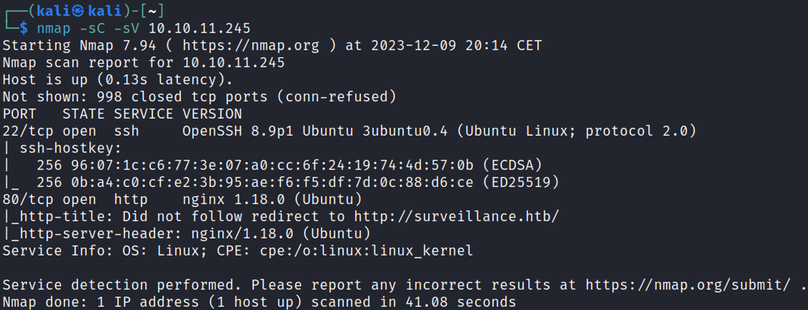
Task: Click the OpenSSH 8.9p1 version text
Action: 238,131
